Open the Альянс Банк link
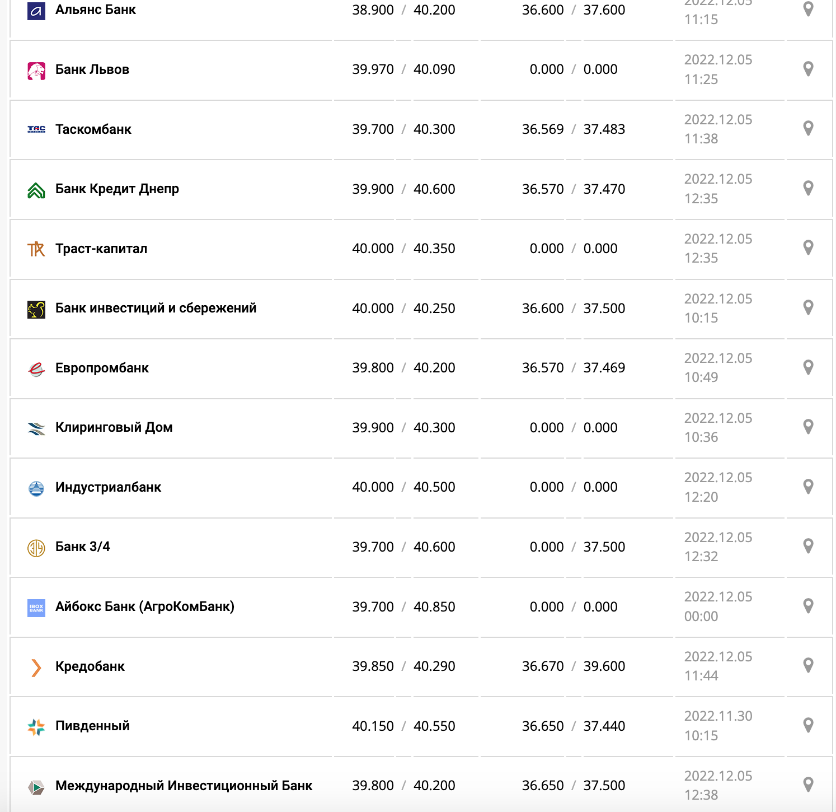836x812 pixels. 96,10
